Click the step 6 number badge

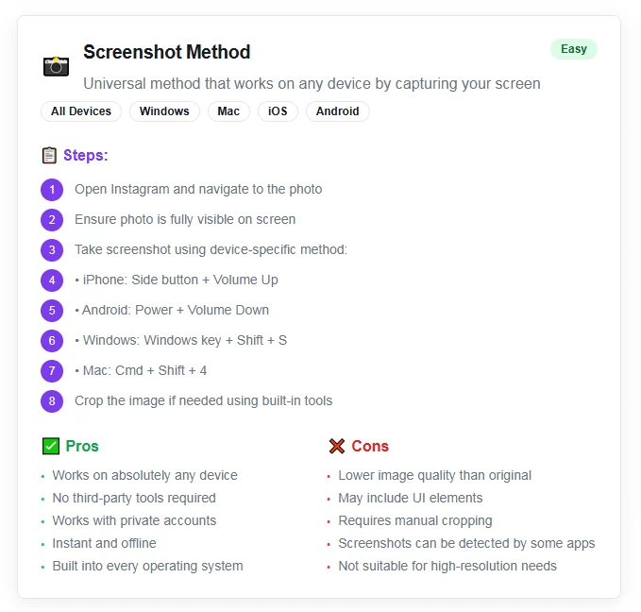(51, 341)
